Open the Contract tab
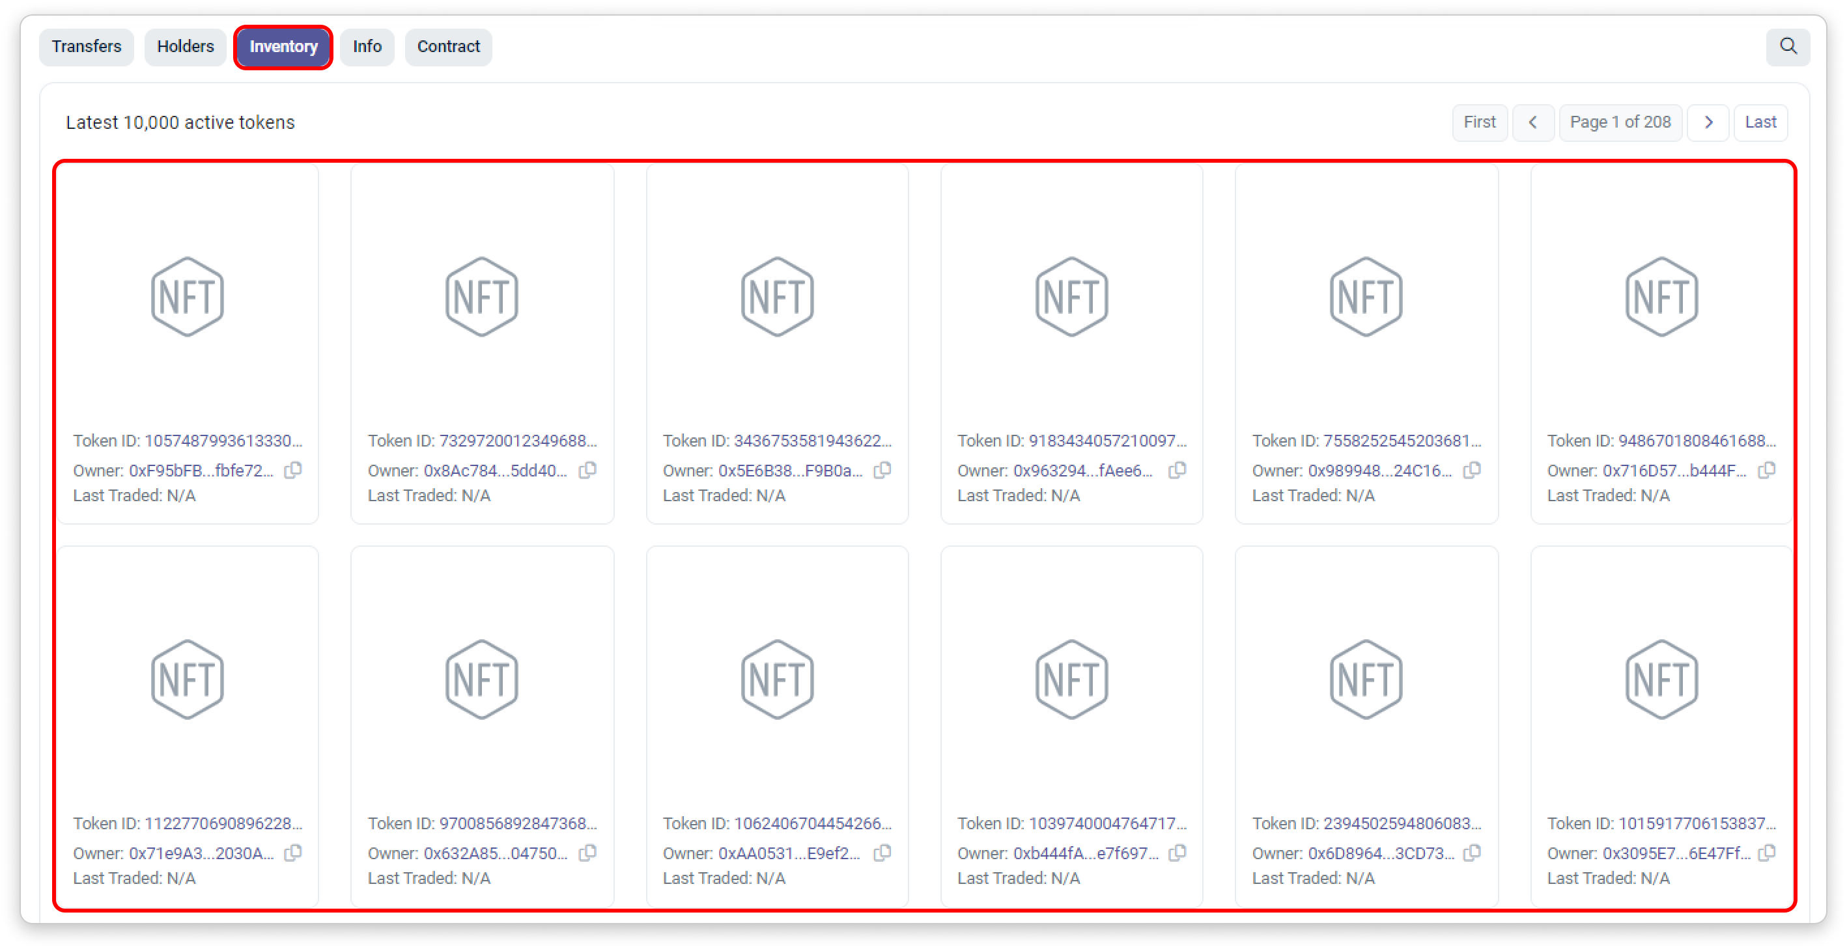1847x949 pixels. click(448, 47)
